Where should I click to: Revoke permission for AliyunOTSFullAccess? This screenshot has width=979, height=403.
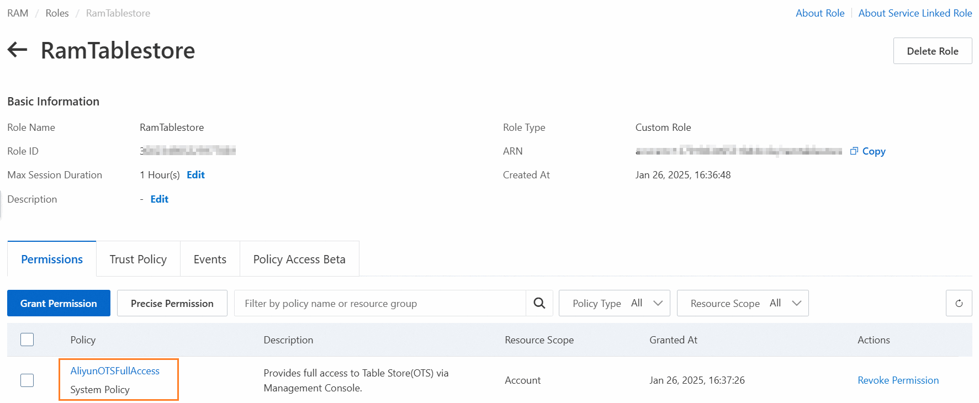coord(898,380)
